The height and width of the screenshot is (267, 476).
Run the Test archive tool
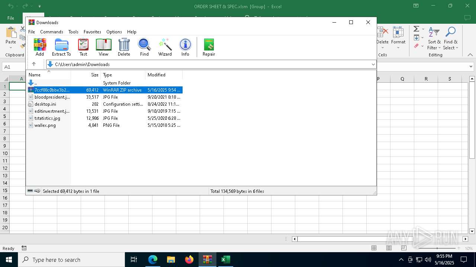[x=83, y=47]
